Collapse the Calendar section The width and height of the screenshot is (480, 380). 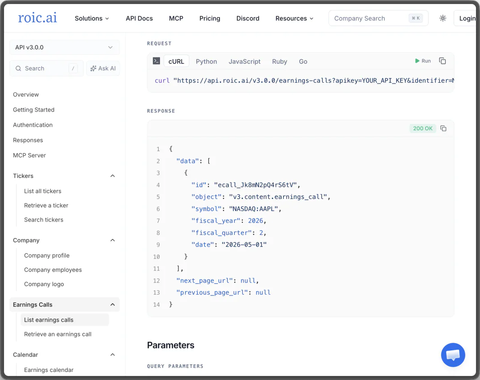(x=113, y=354)
